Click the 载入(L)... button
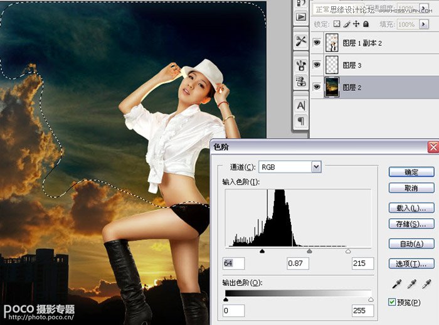439x325 pixels. point(411,208)
